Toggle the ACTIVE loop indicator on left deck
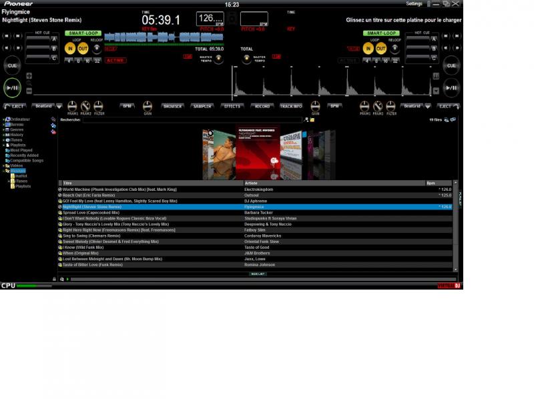Image resolution: width=534 pixels, height=399 pixels. pos(115,61)
